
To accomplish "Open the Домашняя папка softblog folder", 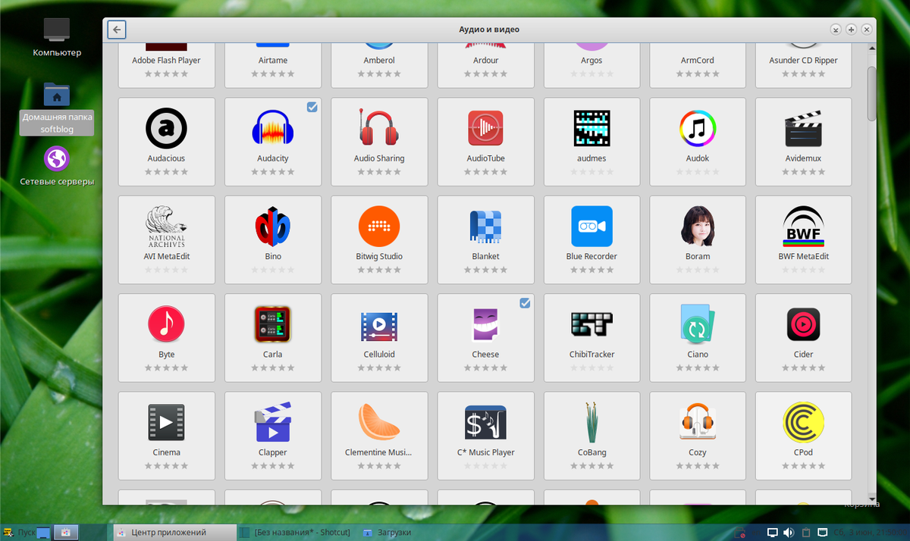I will click(x=57, y=109).
